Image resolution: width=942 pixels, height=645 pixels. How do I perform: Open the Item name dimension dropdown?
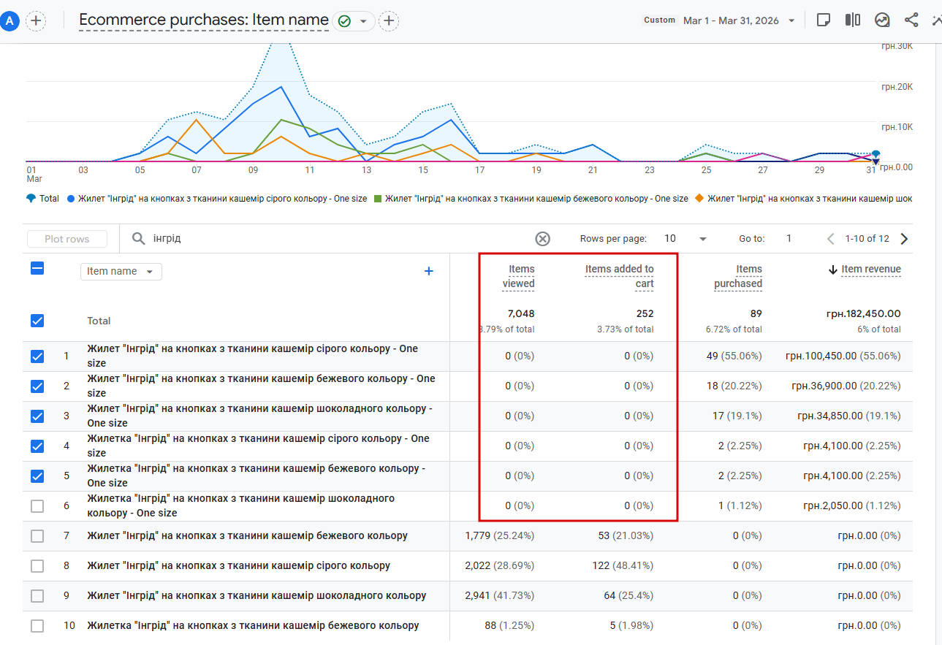point(121,272)
